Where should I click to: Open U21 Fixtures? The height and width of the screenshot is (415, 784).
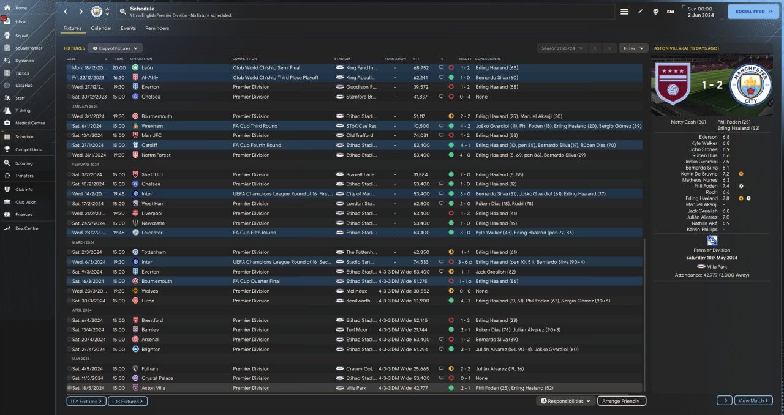(86, 401)
